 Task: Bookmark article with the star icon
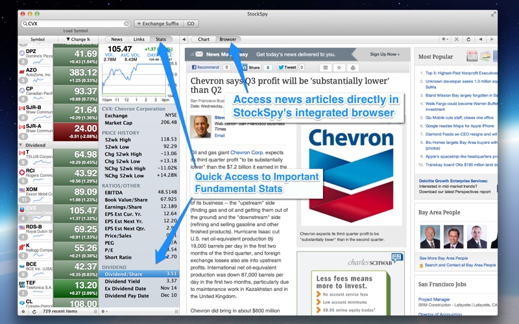click(x=339, y=68)
